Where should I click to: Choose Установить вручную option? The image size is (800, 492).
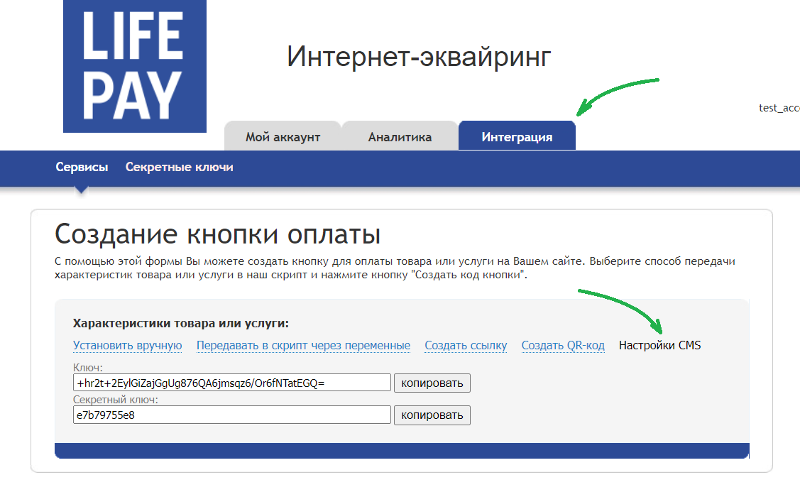(x=128, y=346)
